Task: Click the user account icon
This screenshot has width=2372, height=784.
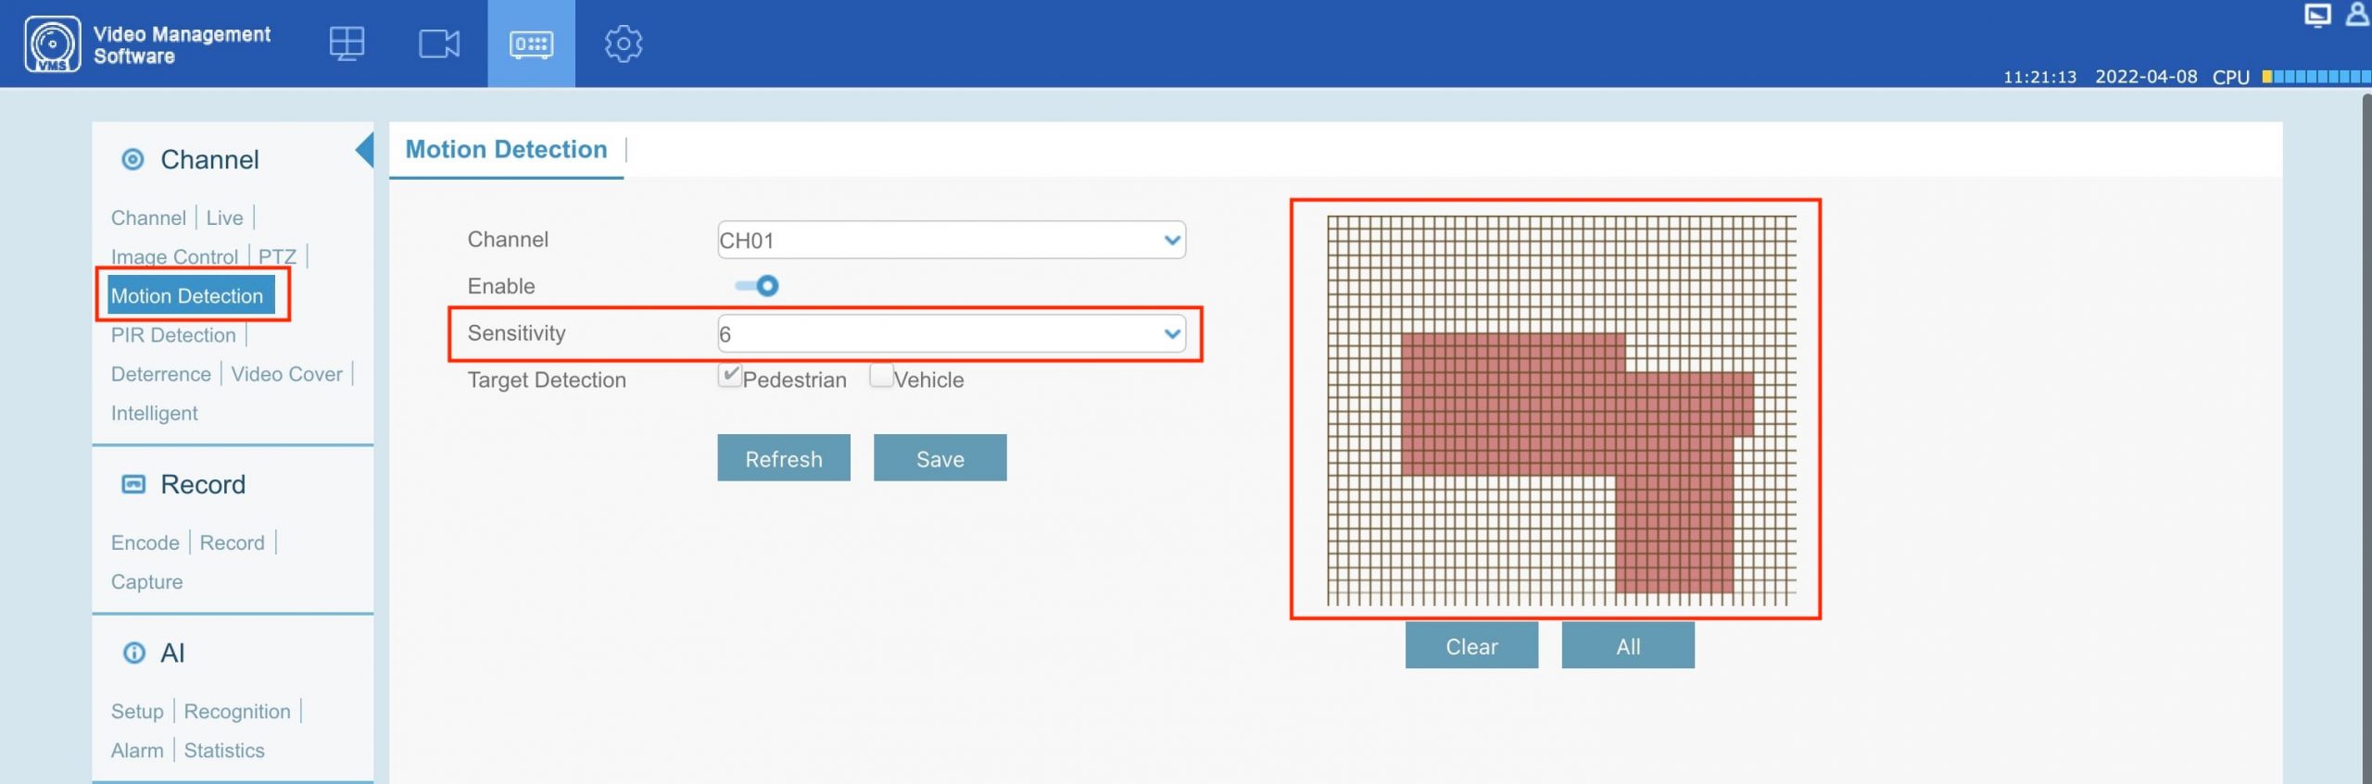Action: click(2356, 15)
